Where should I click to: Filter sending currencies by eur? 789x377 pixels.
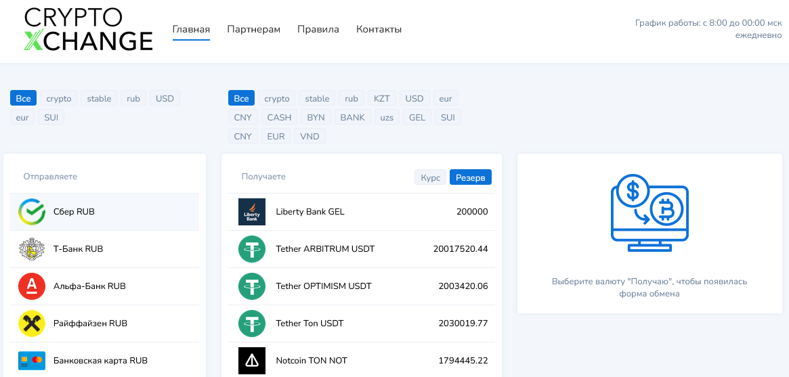coord(22,118)
